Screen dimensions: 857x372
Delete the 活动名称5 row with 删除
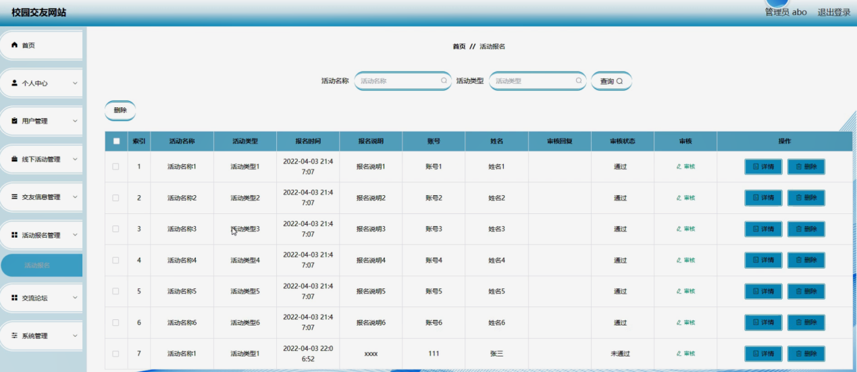point(806,291)
